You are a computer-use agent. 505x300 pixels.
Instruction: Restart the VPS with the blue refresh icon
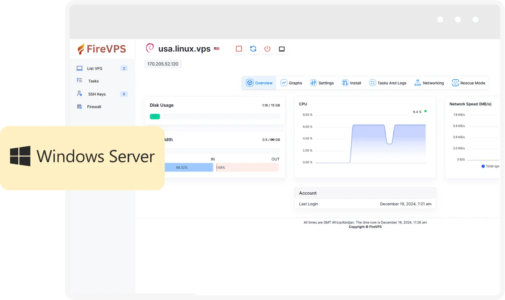point(253,49)
